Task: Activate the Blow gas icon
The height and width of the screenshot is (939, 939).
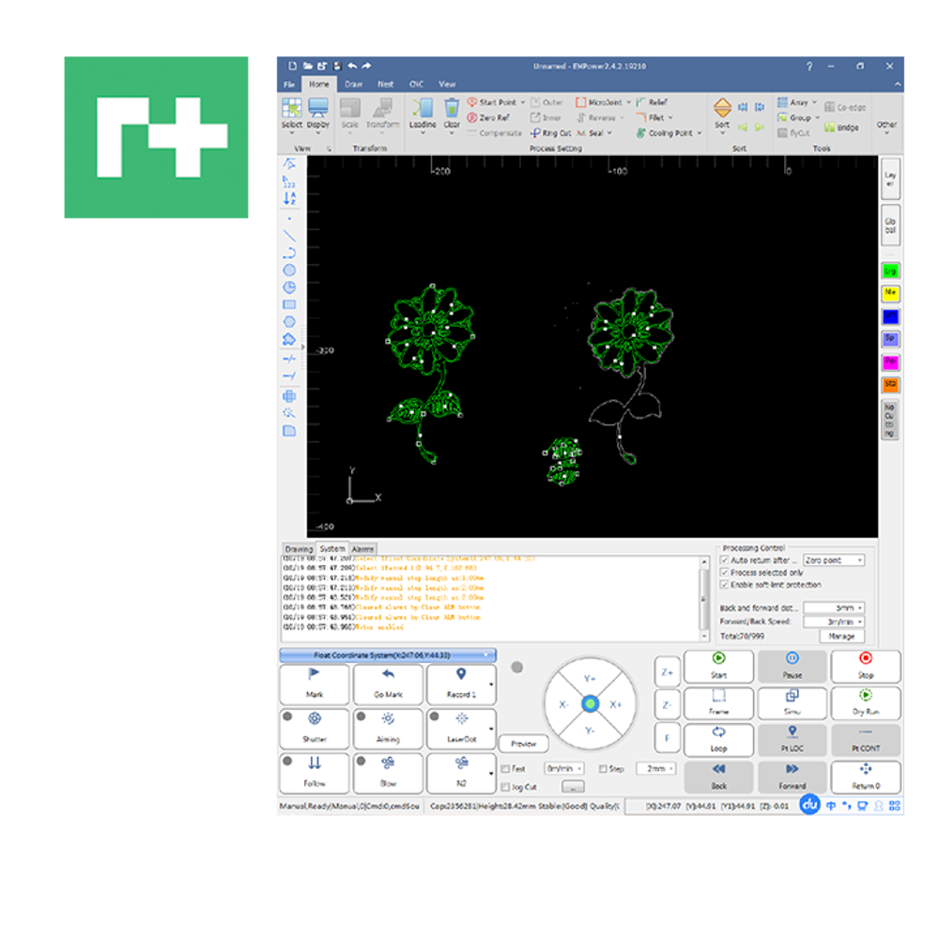Action: 388,764
